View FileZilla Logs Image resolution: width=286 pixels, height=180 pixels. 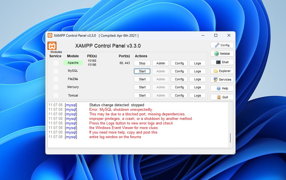(197, 79)
